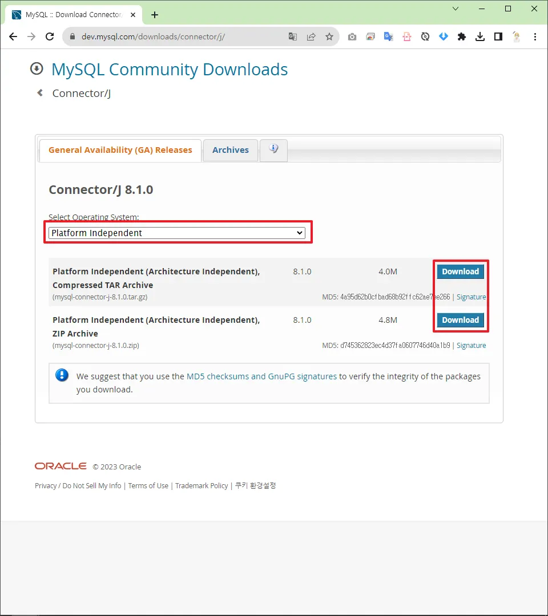The image size is (548, 616).
Task: Toggle the browser side panel
Action: (498, 37)
